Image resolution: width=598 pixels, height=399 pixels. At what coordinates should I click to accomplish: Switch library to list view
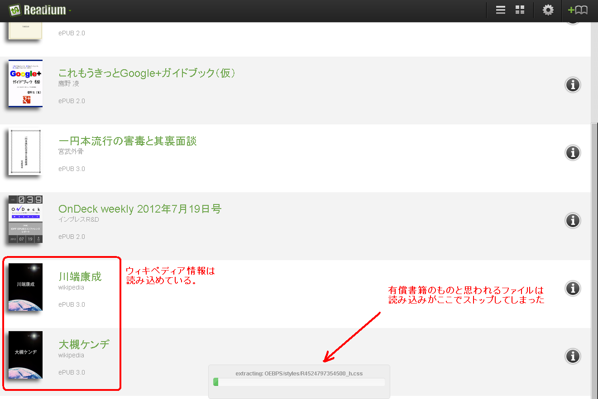501,10
